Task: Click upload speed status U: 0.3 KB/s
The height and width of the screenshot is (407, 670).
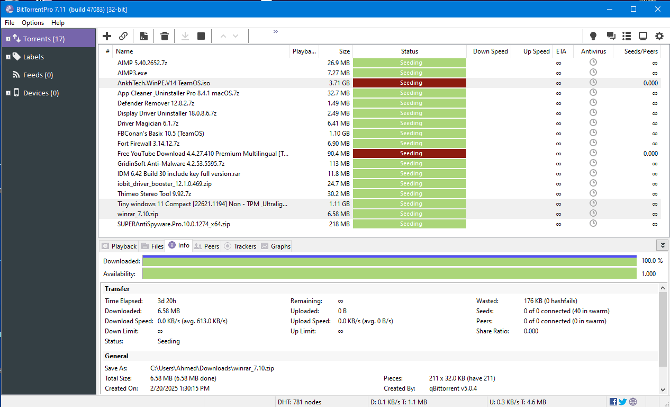Action: [x=518, y=402]
